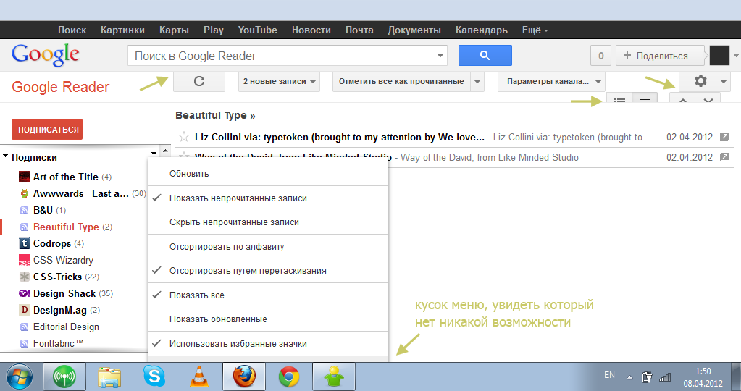The height and width of the screenshot is (391, 741).
Task: Open the Windows Start menu
Action: 20,377
